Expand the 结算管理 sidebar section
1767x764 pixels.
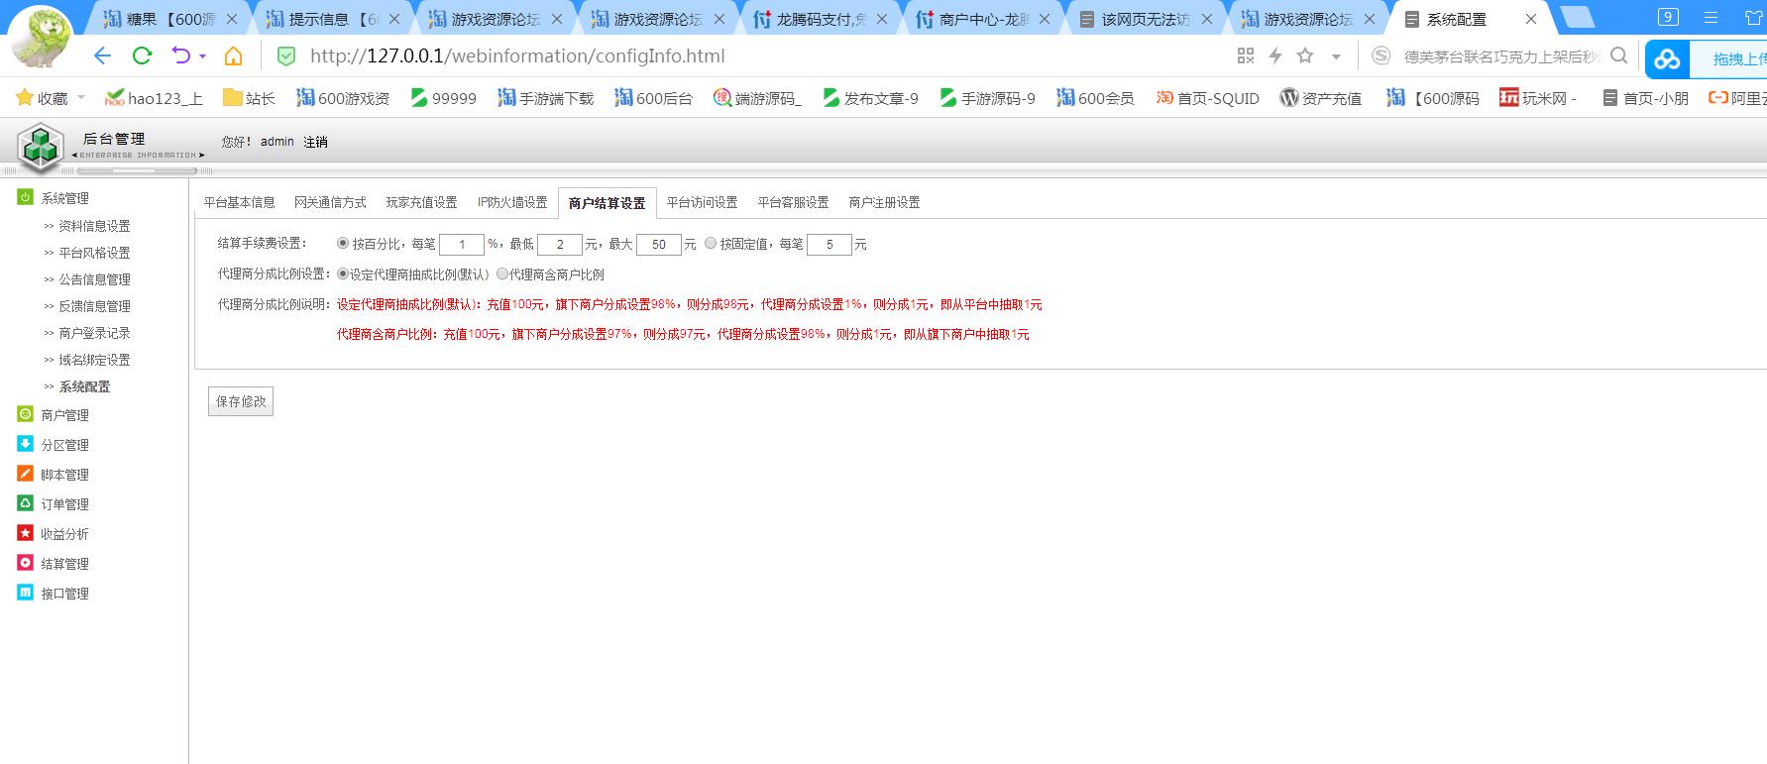coord(64,564)
